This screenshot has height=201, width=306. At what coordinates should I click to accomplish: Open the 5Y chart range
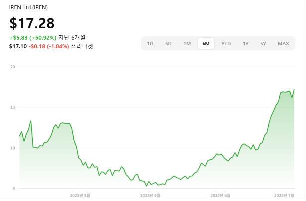(263, 43)
